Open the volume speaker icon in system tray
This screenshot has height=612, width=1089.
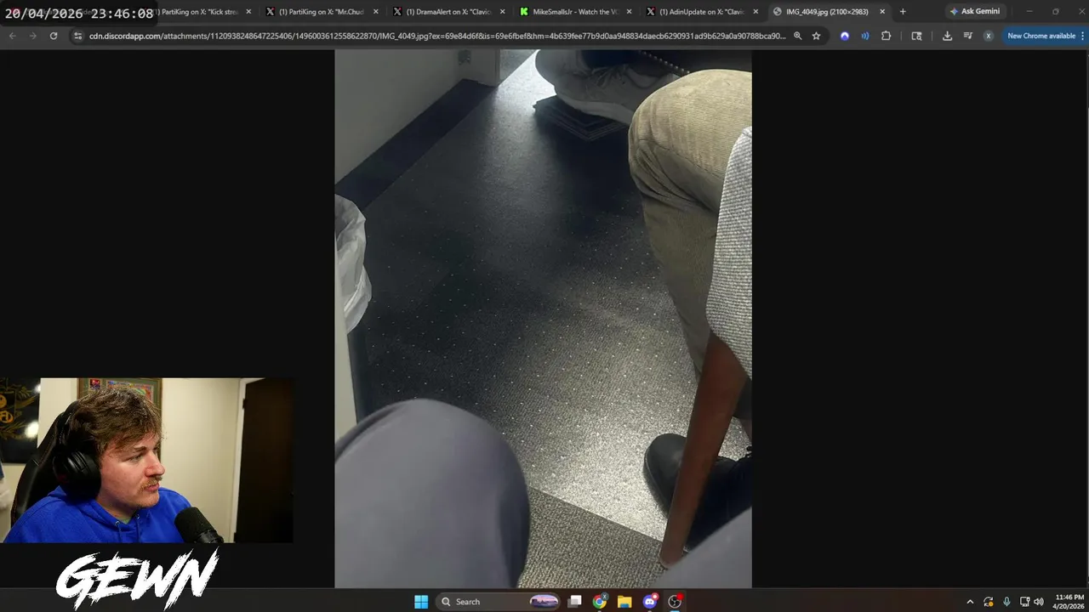[x=1039, y=602]
